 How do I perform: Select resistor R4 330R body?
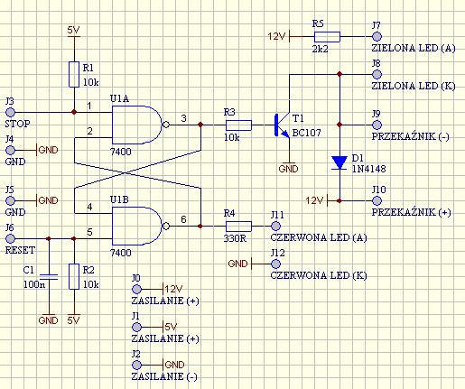click(x=238, y=226)
